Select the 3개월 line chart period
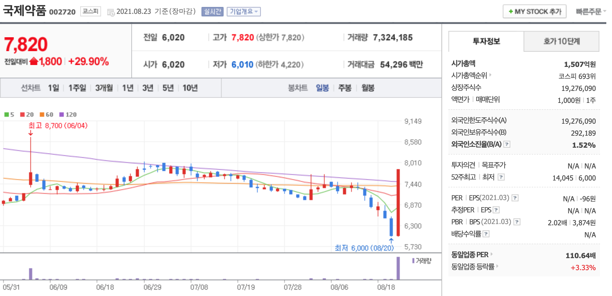 coord(104,88)
